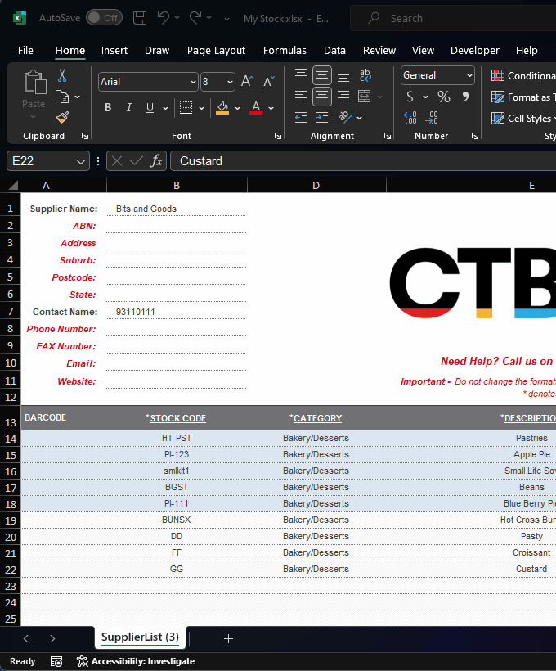556x671 pixels.
Task: Apply the red font color
Action: (x=256, y=107)
